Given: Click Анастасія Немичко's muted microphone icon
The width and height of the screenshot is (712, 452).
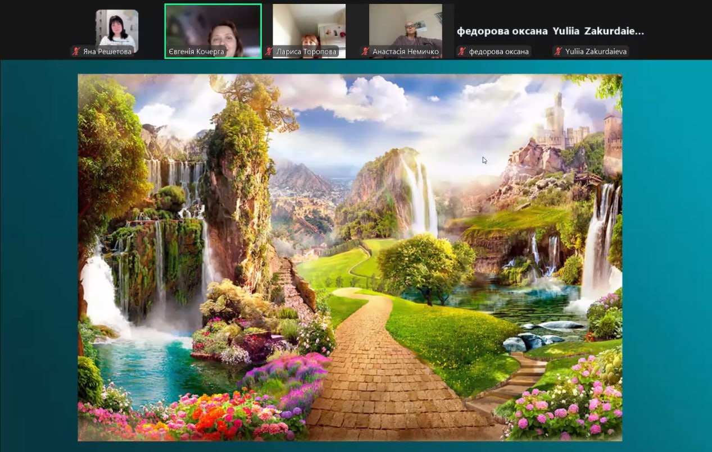Looking at the screenshot, I should [x=366, y=52].
